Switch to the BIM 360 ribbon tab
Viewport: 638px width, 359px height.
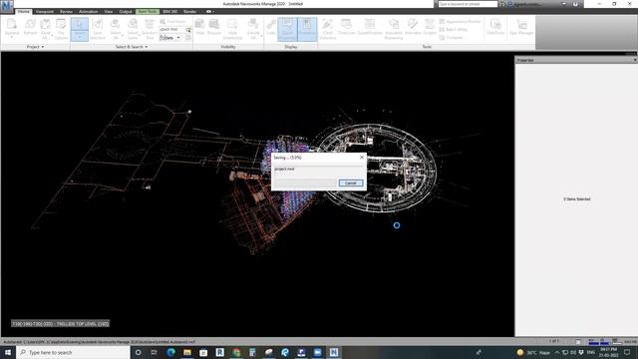click(x=170, y=11)
